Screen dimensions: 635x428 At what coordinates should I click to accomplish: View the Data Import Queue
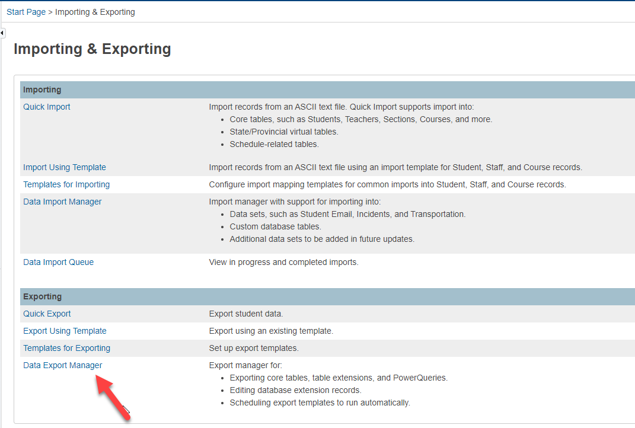point(58,262)
